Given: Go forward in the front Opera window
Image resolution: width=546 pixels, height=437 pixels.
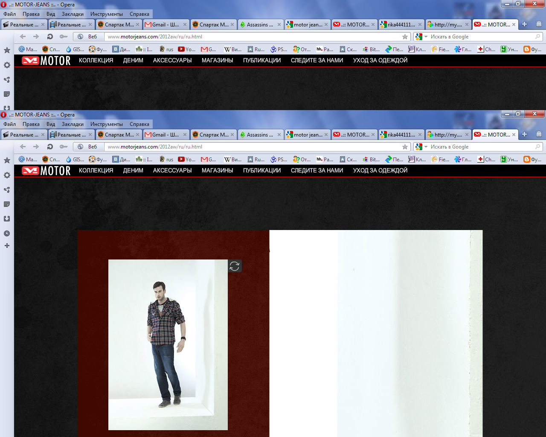Looking at the screenshot, I should coord(36,147).
